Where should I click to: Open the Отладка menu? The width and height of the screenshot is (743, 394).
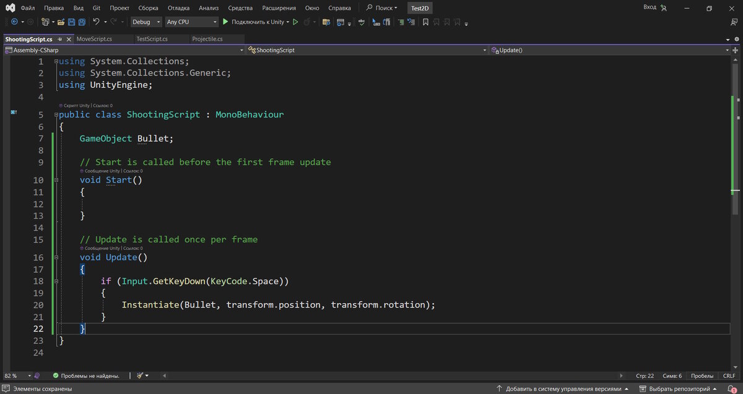click(x=178, y=8)
